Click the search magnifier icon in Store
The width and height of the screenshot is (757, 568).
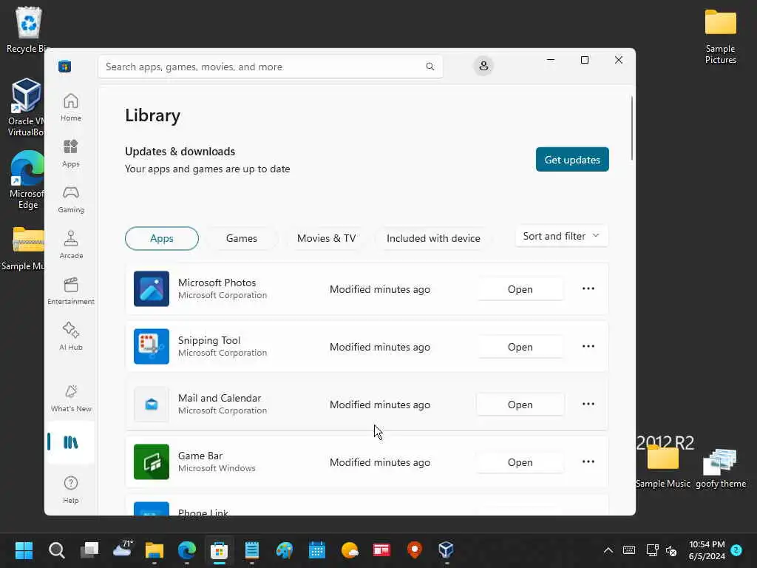point(430,66)
